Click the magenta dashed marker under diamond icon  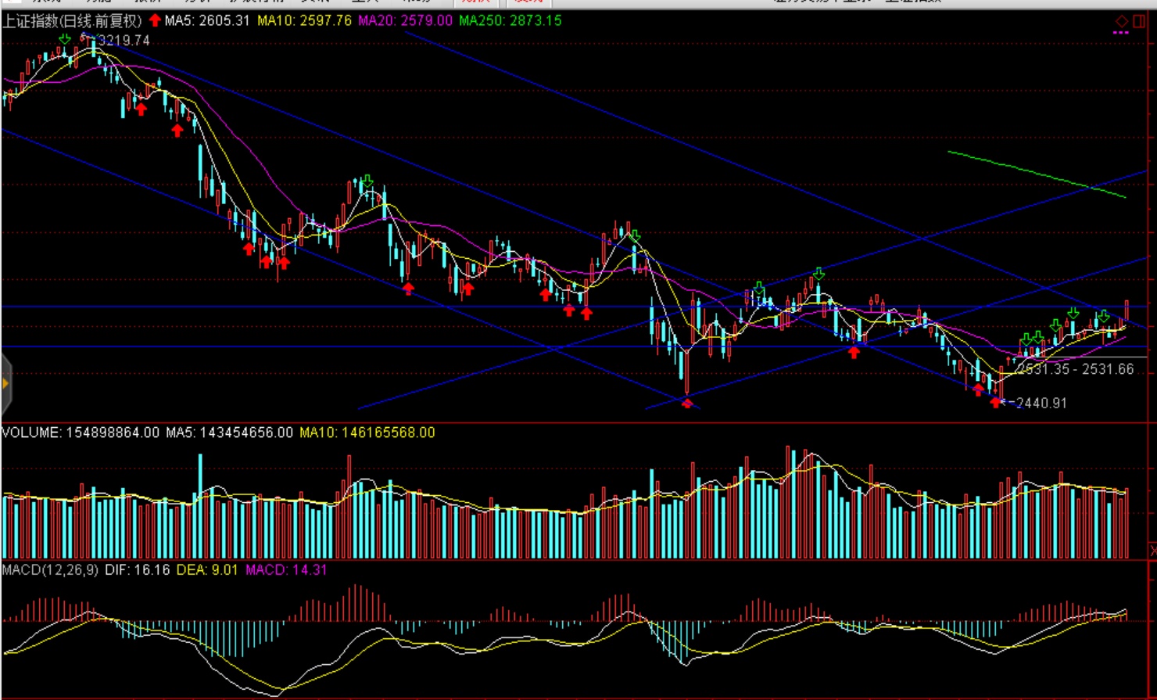[1121, 33]
